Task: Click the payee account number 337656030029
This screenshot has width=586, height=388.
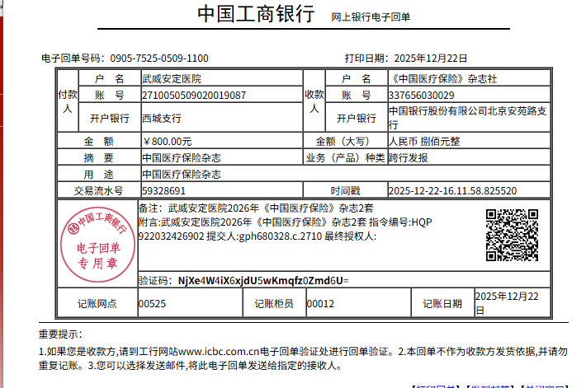Action: tap(421, 96)
